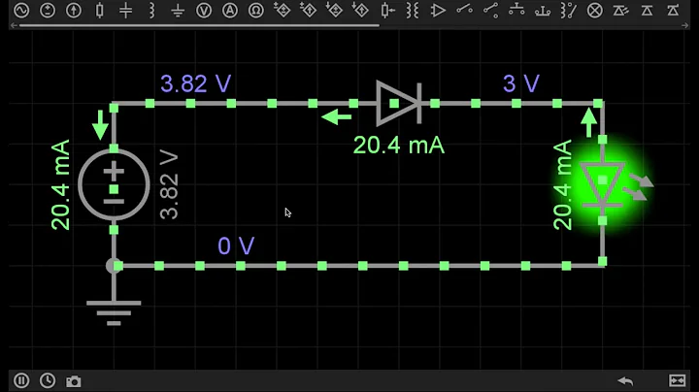Add a voltmeter component

[204, 11]
